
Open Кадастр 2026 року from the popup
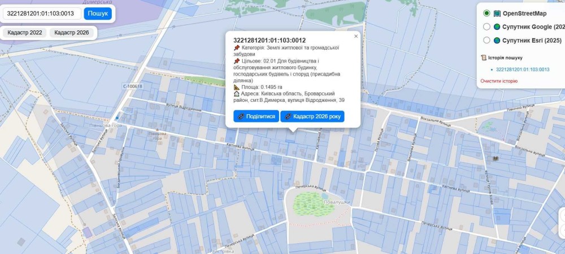coord(312,117)
